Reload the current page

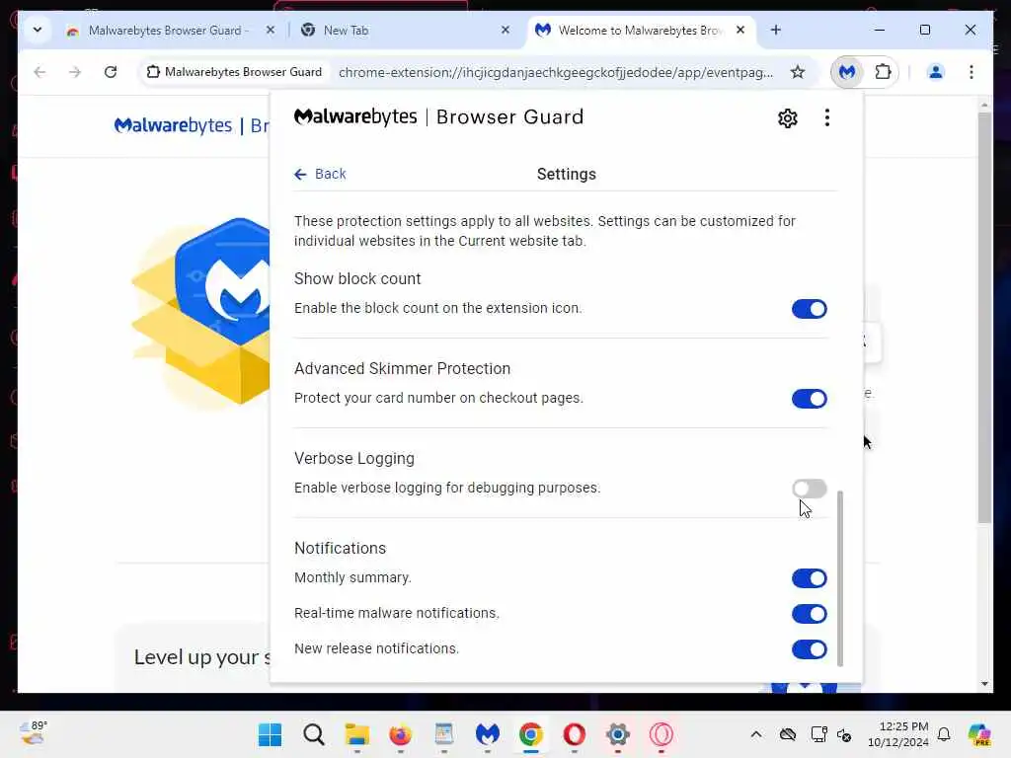click(111, 72)
